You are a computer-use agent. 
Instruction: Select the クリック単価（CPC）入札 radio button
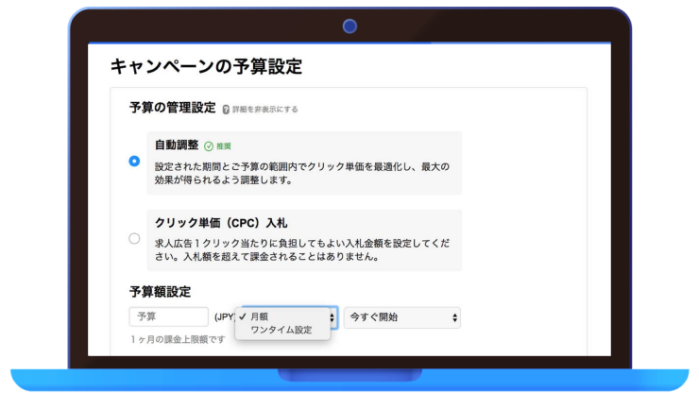point(134,239)
